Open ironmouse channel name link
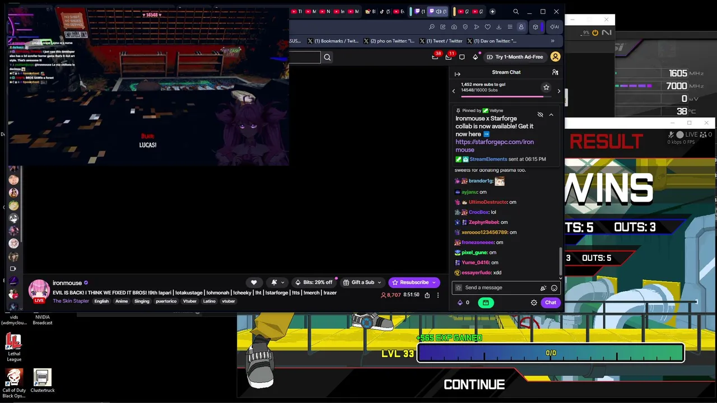The image size is (717, 403). (67, 283)
